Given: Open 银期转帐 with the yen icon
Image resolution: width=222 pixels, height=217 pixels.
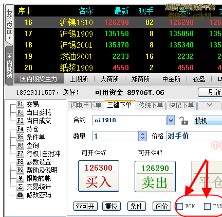Looking at the screenshot, I should [34, 178].
